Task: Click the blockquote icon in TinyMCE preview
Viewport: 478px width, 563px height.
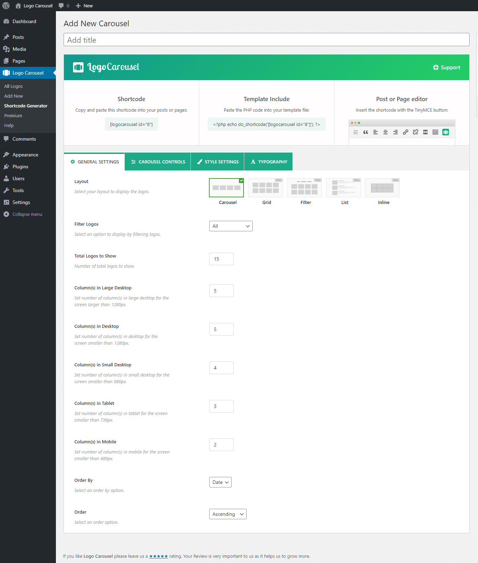Action: click(x=365, y=132)
